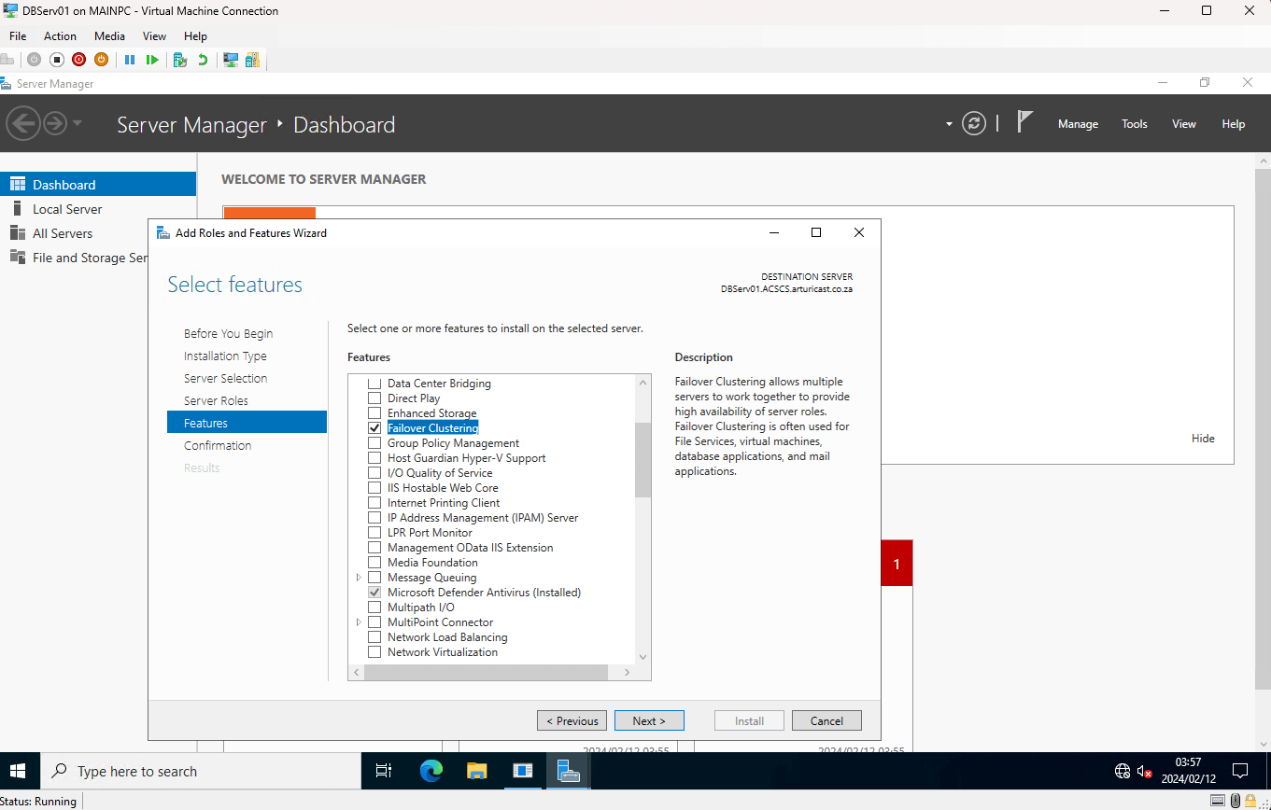Pause the virtual machine
The height and width of the screenshot is (810, 1271).
coord(130,60)
